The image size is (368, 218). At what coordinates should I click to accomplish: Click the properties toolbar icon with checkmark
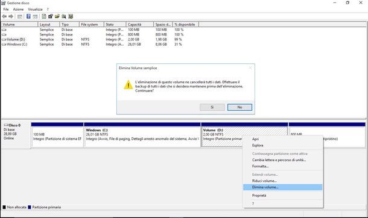click(71, 16)
